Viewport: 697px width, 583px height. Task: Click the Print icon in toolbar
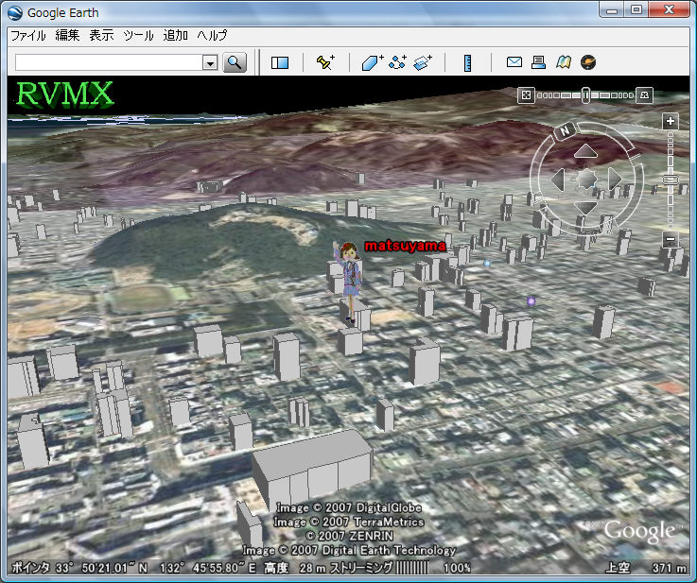[538, 62]
